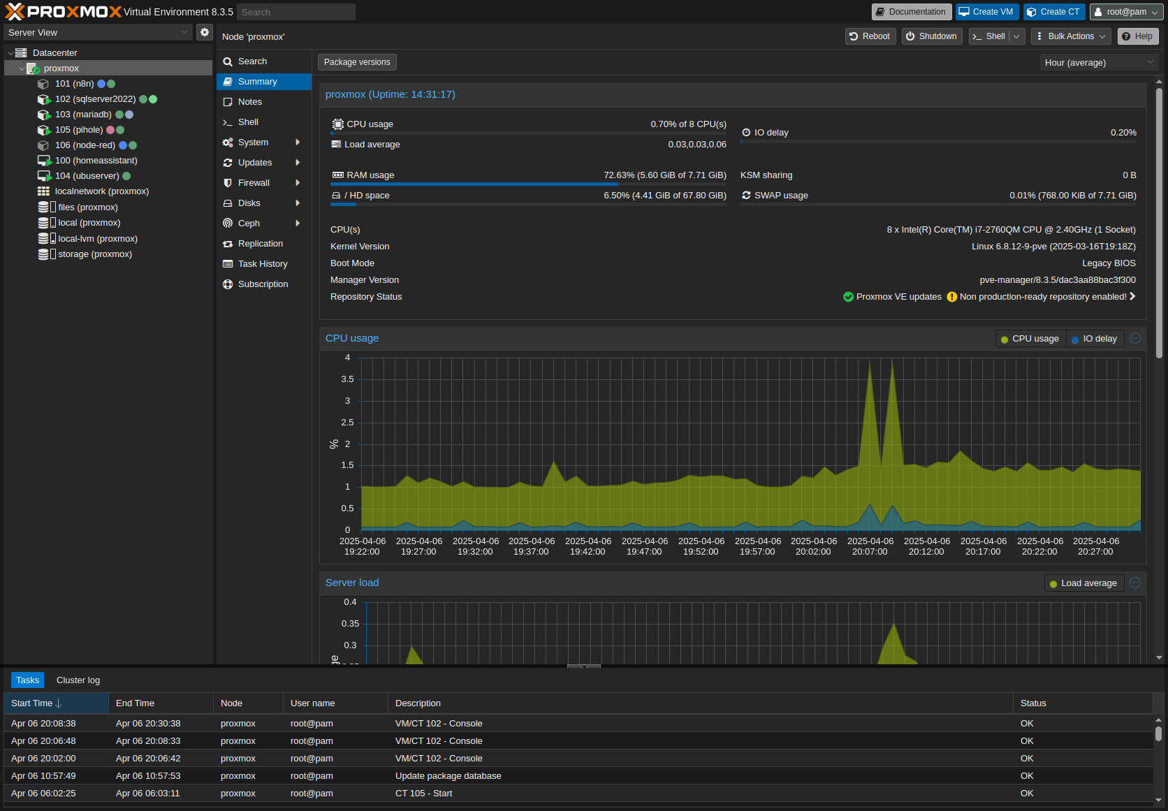
Task: Collapse the Server load chart with minus button
Action: click(1134, 583)
